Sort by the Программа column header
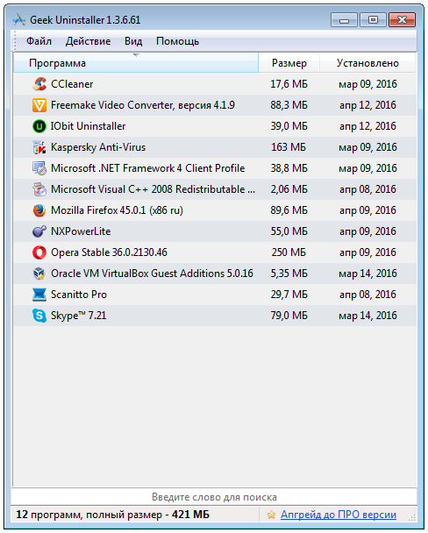This screenshot has height=533, width=428. [x=136, y=63]
